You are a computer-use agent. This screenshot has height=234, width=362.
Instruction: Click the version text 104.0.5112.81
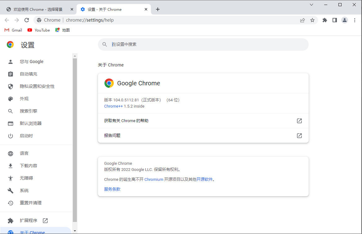(x=126, y=100)
